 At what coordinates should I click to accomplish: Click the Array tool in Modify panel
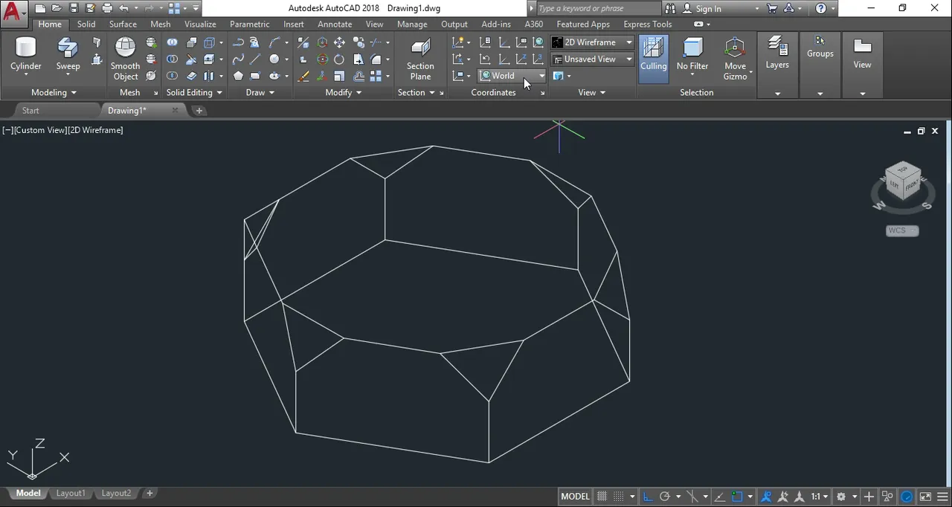[x=376, y=76]
